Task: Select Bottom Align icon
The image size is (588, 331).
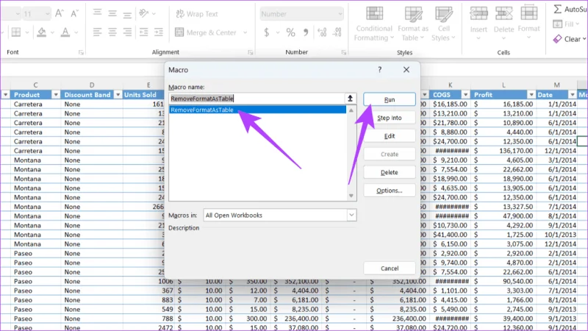Action: pyautogui.click(x=127, y=14)
